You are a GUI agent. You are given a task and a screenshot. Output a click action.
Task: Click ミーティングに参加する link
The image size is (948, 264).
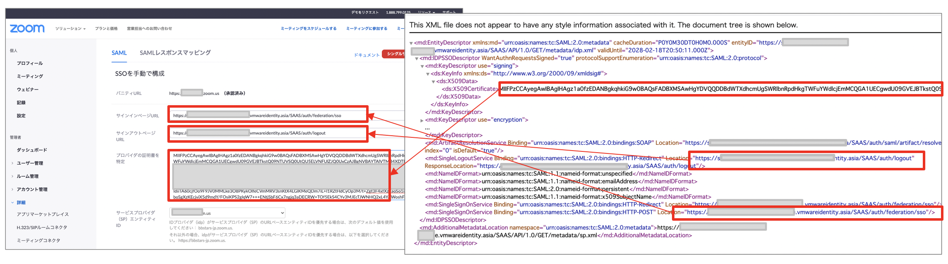click(367, 28)
